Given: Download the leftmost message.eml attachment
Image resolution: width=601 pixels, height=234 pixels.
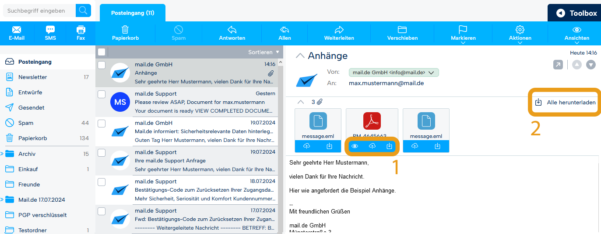Looking at the screenshot, I should (x=329, y=146).
